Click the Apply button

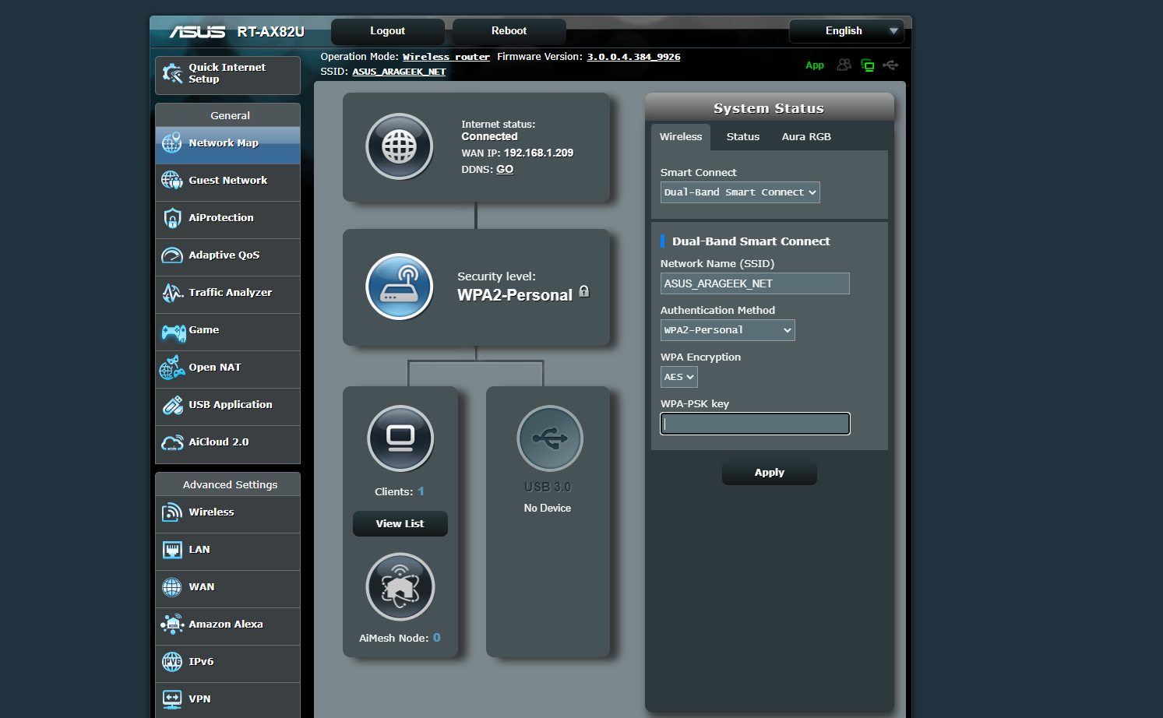pos(770,473)
